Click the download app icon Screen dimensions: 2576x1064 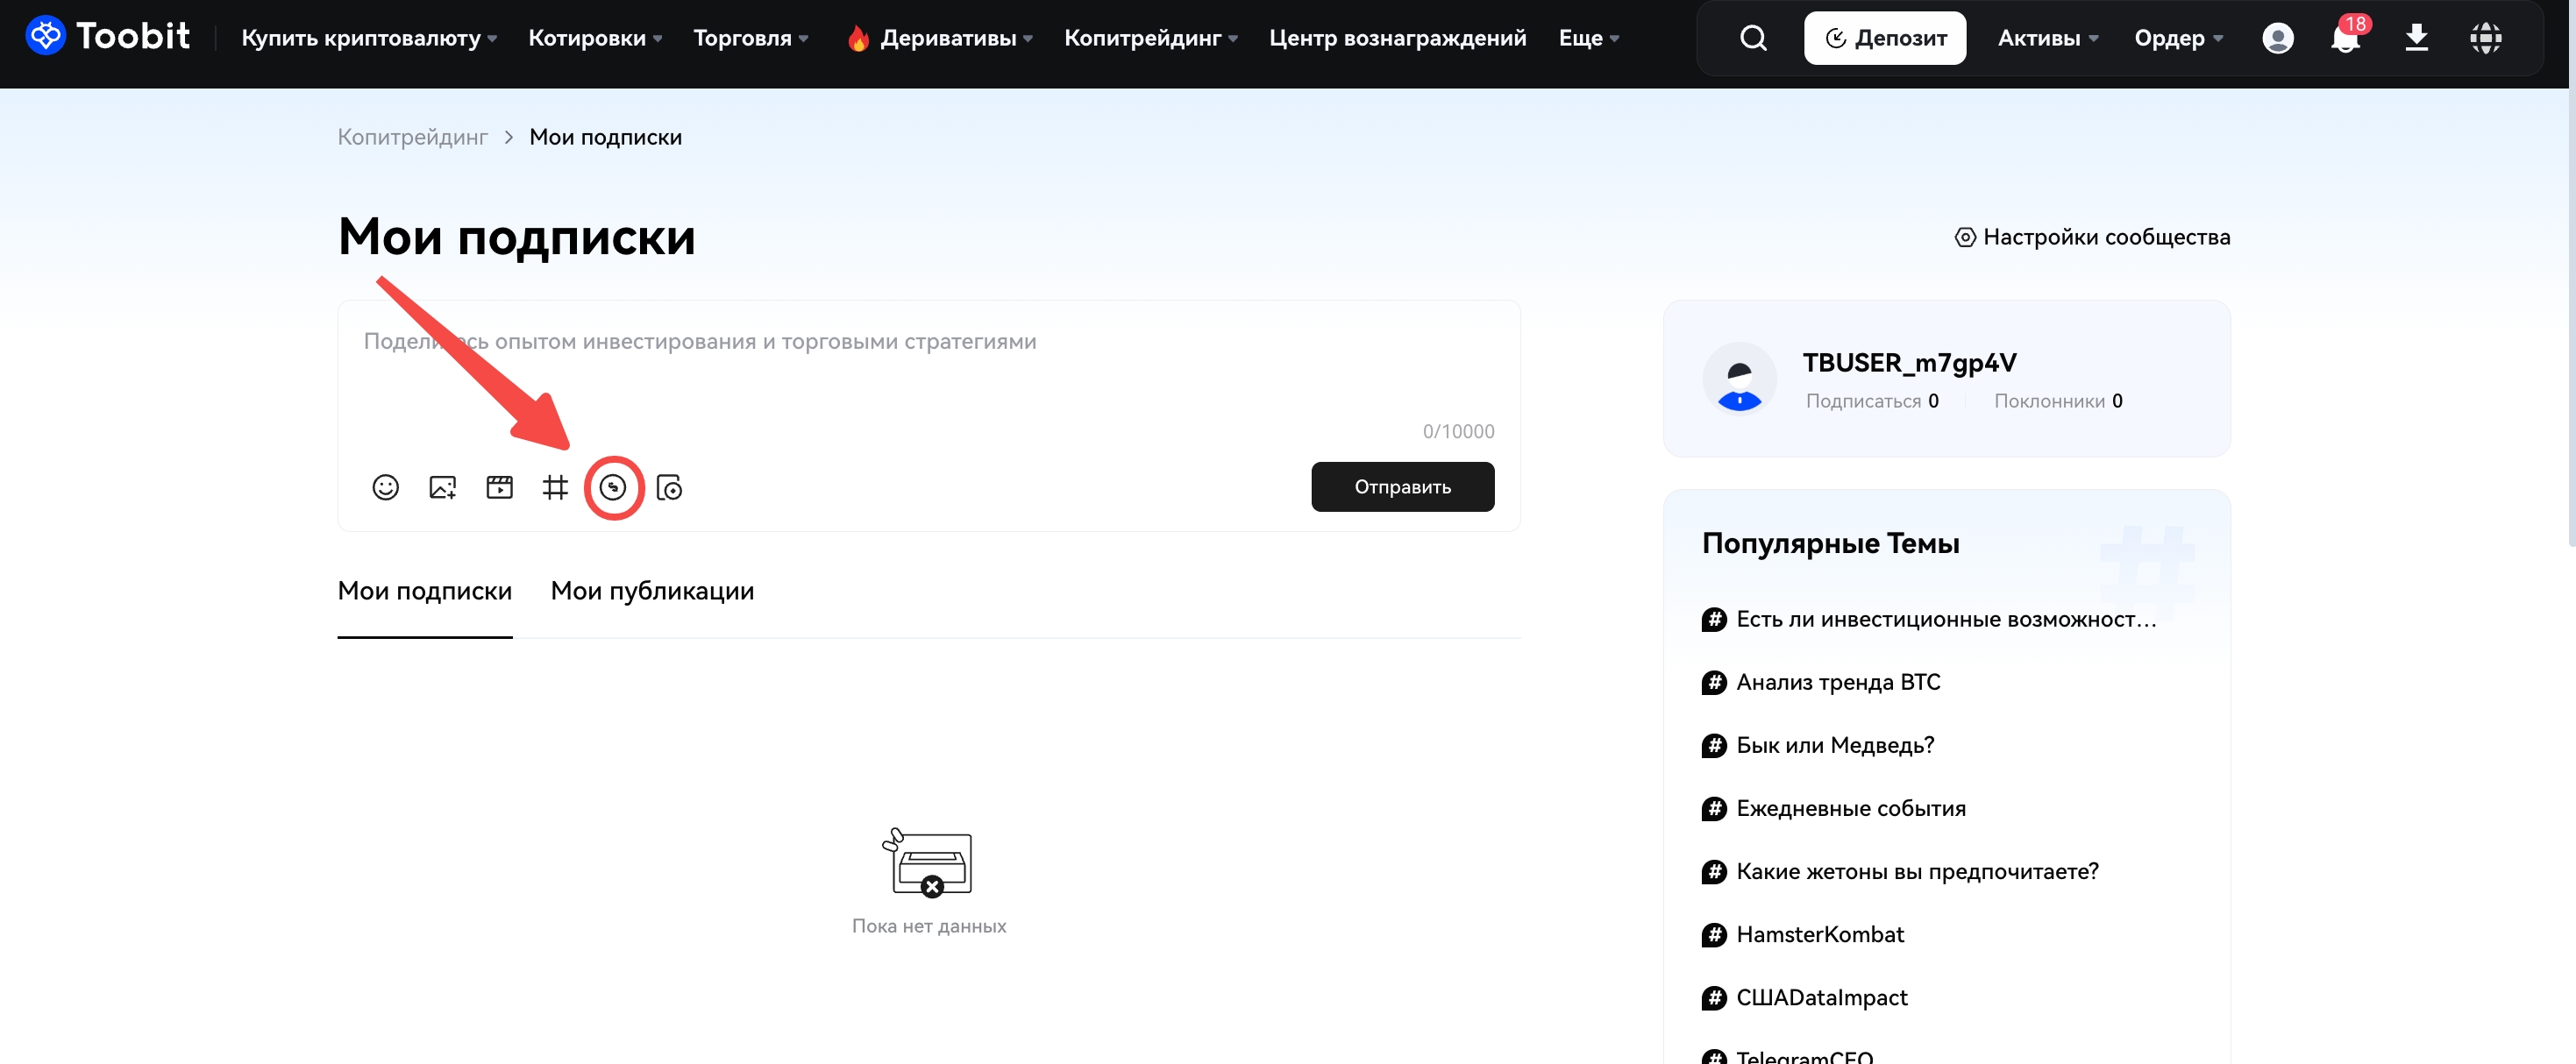pos(2416,38)
